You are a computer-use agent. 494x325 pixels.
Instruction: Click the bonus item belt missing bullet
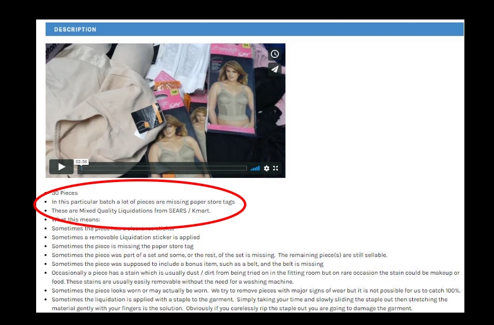[187, 264]
